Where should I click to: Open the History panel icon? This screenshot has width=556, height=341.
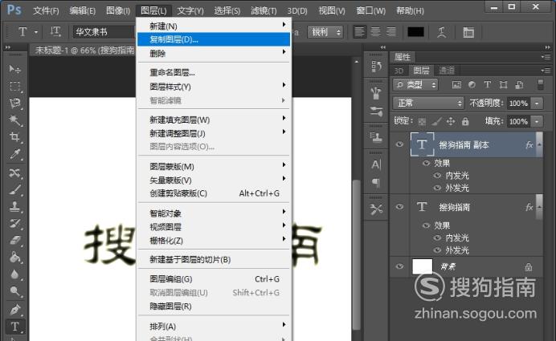pyautogui.click(x=376, y=67)
